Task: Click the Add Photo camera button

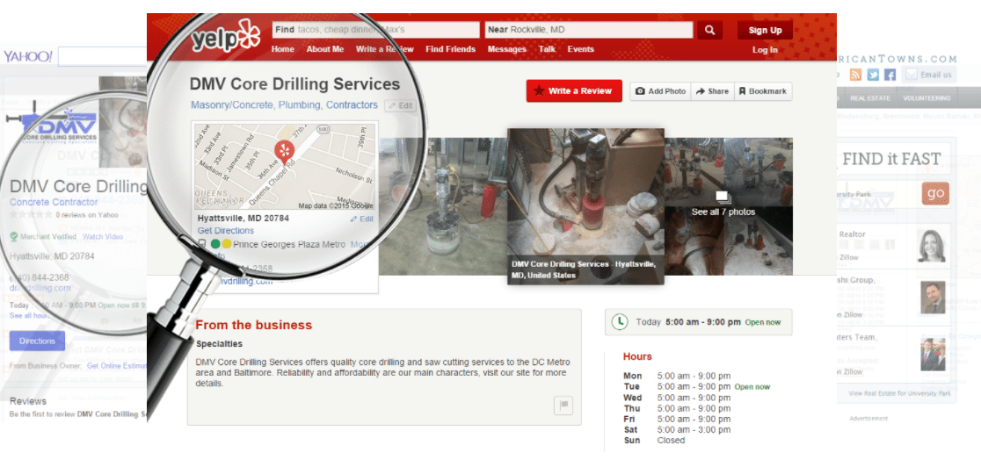Action: click(661, 91)
